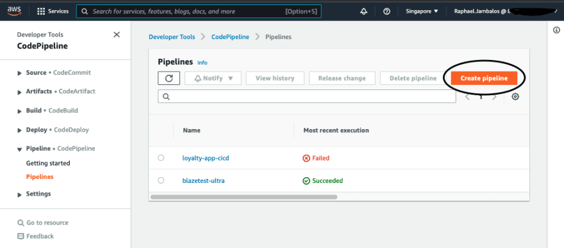
Task: Select the loyalty-app-cicd radio button
Action: click(x=161, y=158)
